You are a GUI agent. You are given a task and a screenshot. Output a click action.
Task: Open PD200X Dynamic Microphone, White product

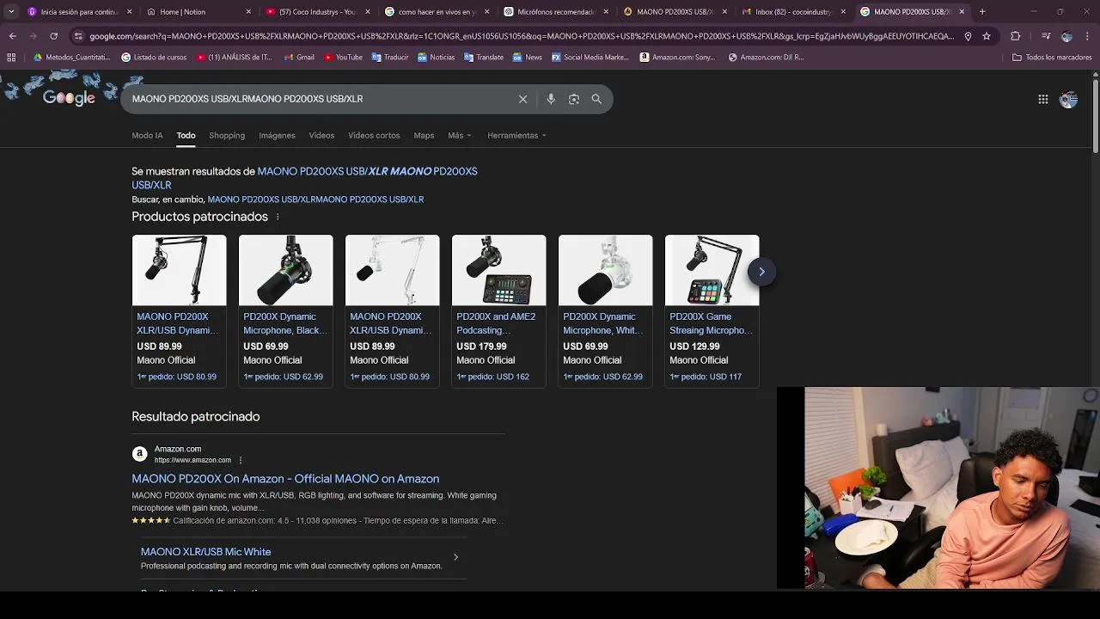tap(605, 309)
